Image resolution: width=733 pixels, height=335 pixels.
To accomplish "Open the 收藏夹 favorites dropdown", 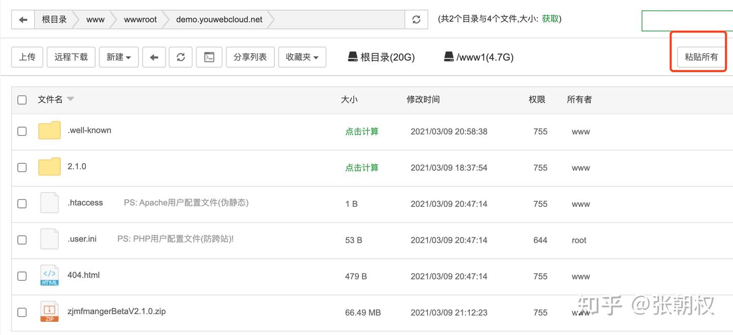I will [302, 57].
